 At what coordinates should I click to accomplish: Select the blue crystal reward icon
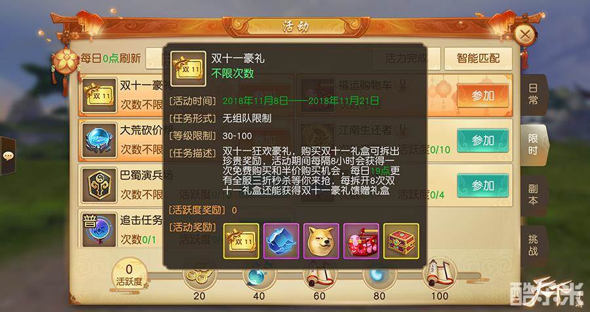pos(281,241)
